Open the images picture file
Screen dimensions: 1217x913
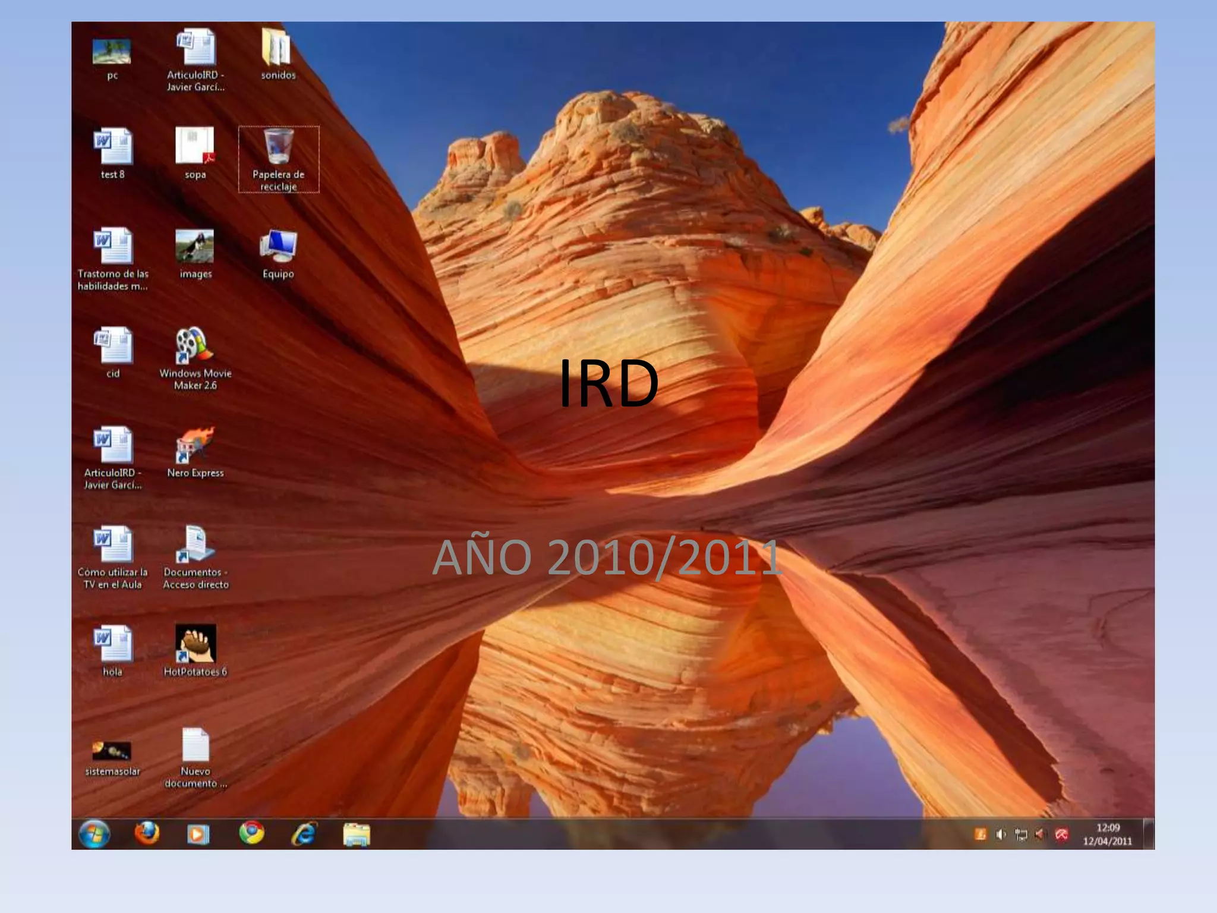tap(195, 247)
